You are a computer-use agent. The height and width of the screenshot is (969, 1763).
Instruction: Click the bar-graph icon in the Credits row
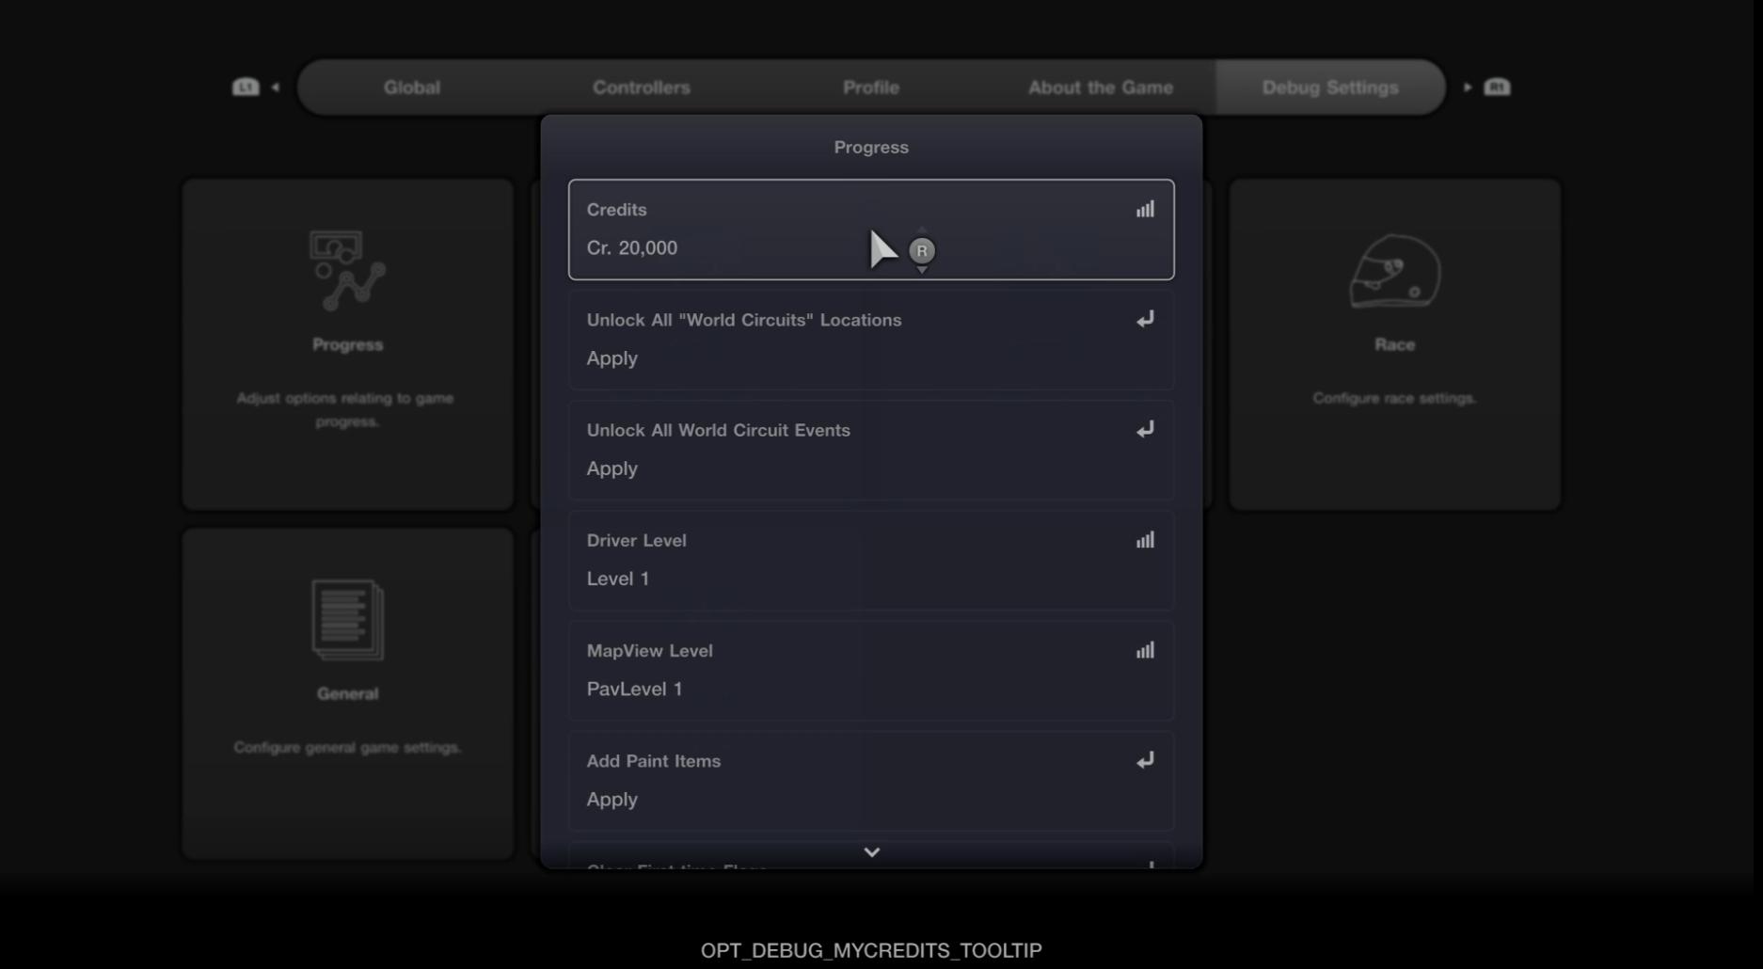click(x=1145, y=210)
